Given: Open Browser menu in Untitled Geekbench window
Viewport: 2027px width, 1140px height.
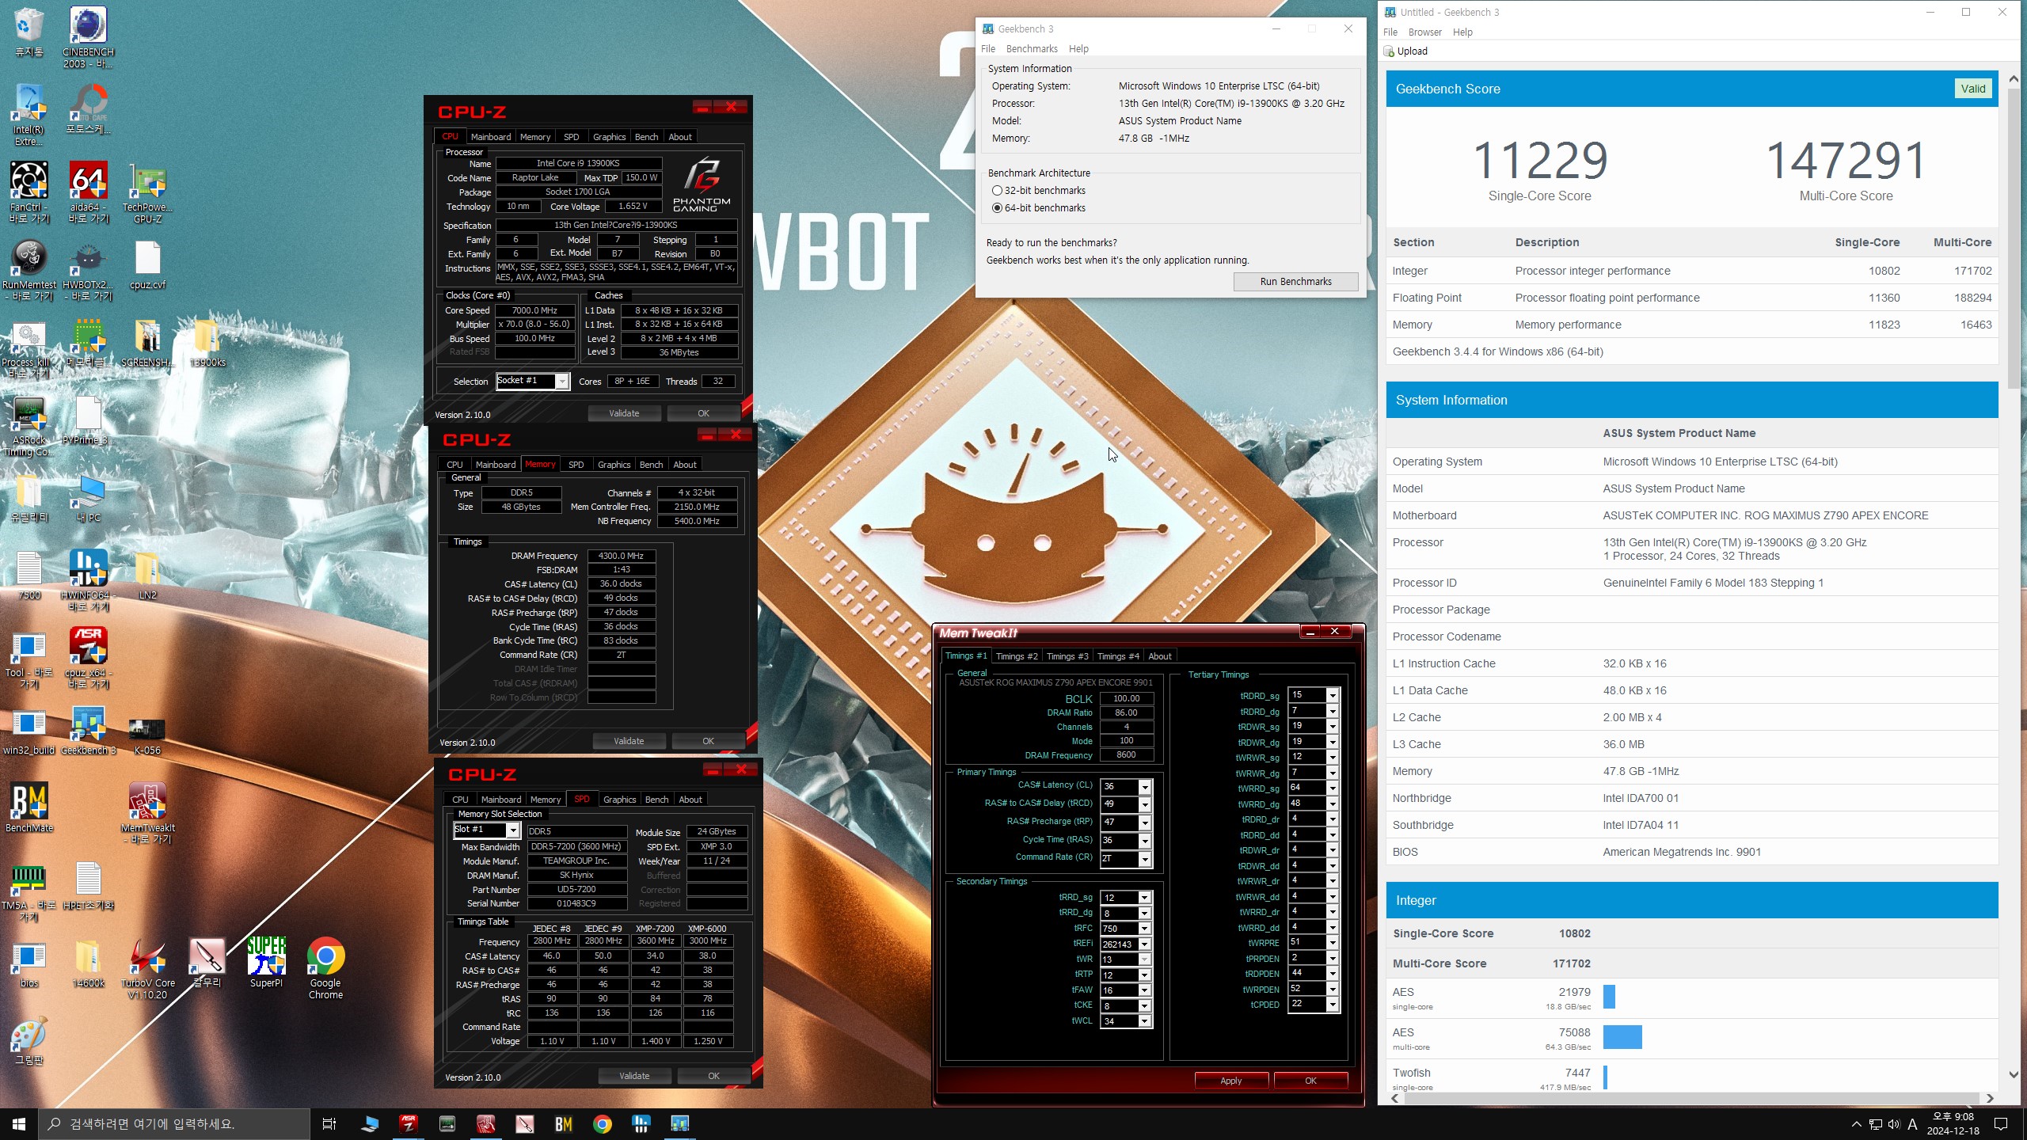Looking at the screenshot, I should [x=1424, y=32].
